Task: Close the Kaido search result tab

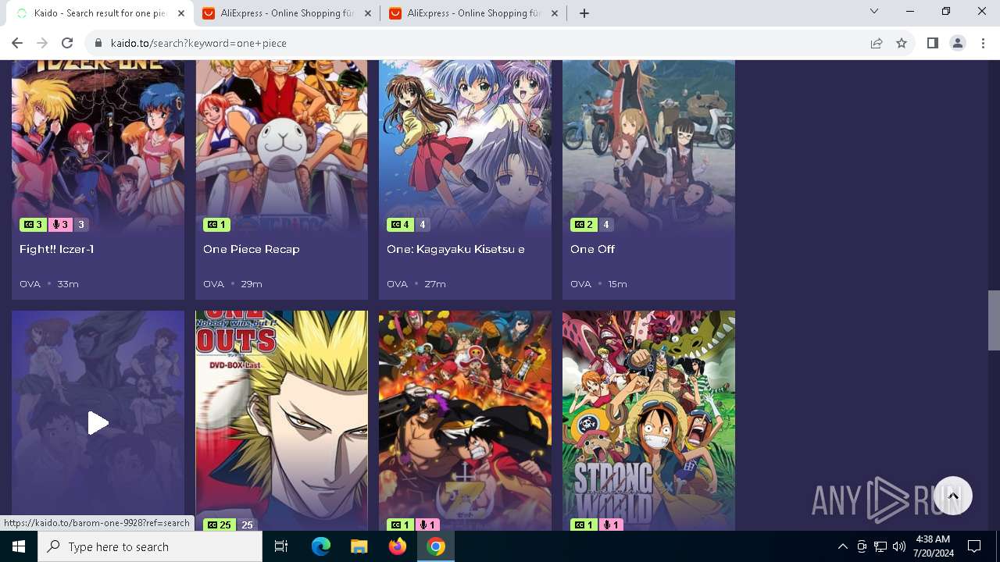Action: (x=181, y=13)
